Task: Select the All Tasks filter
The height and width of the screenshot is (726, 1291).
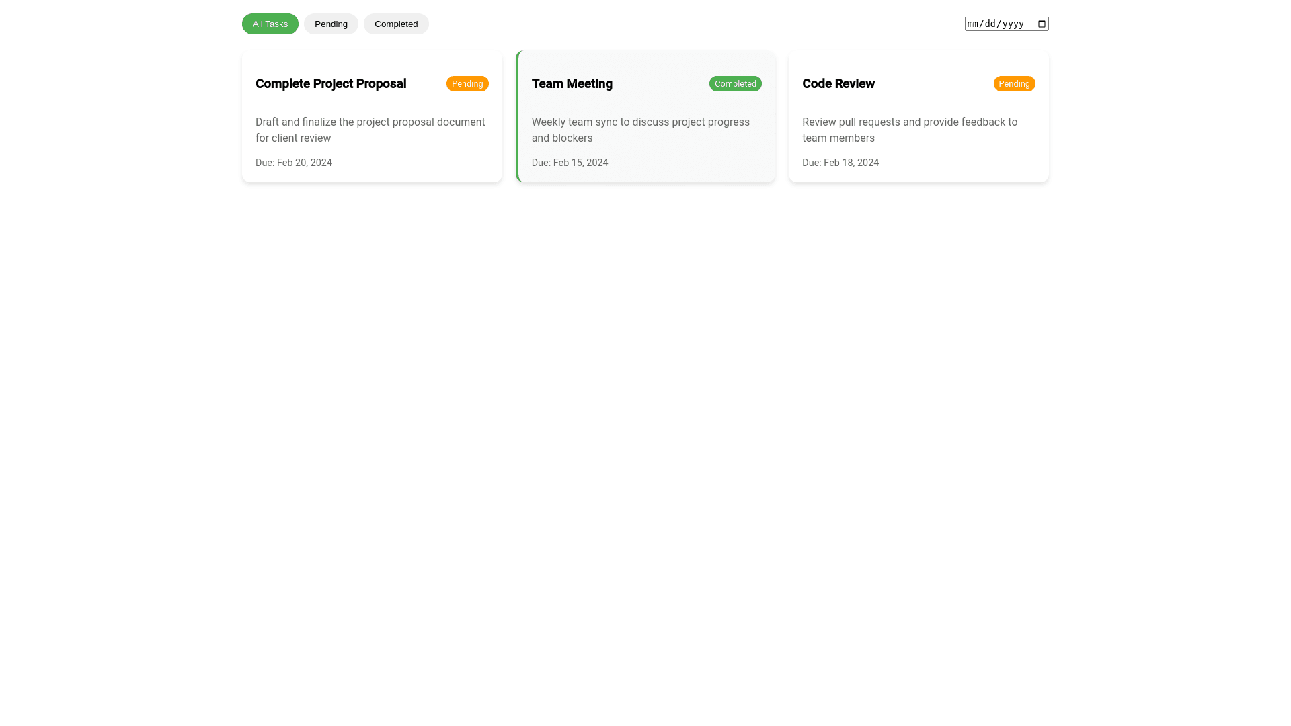Action: (x=270, y=24)
